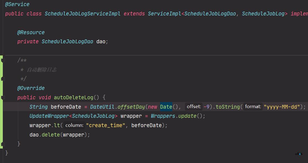Click the -9 offset value
This screenshot has height=163, width=308.
point(207,107)
